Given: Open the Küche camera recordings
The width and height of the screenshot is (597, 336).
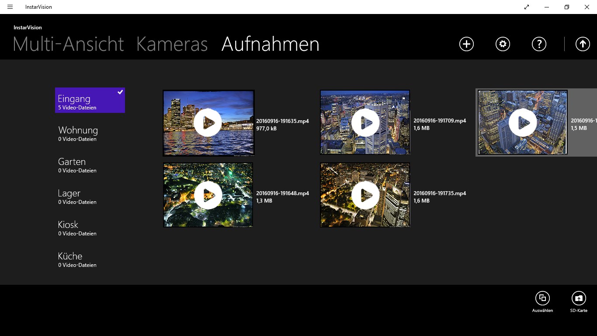Looking at the screenshot, I should click(90, 259).
